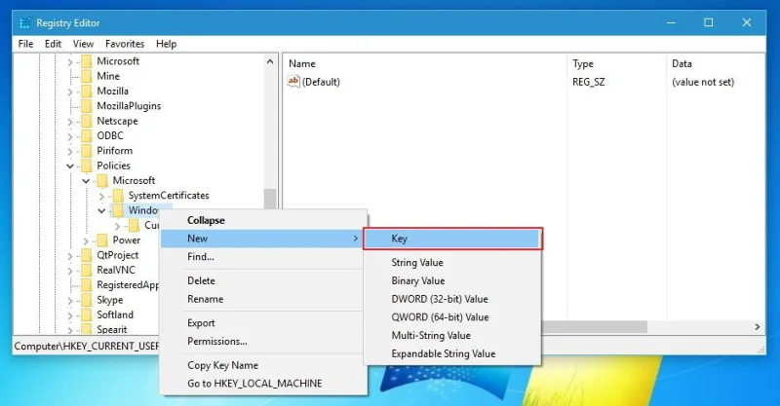
Task: Maximize the Registry Editor window
Action: [x=709, y=22]
